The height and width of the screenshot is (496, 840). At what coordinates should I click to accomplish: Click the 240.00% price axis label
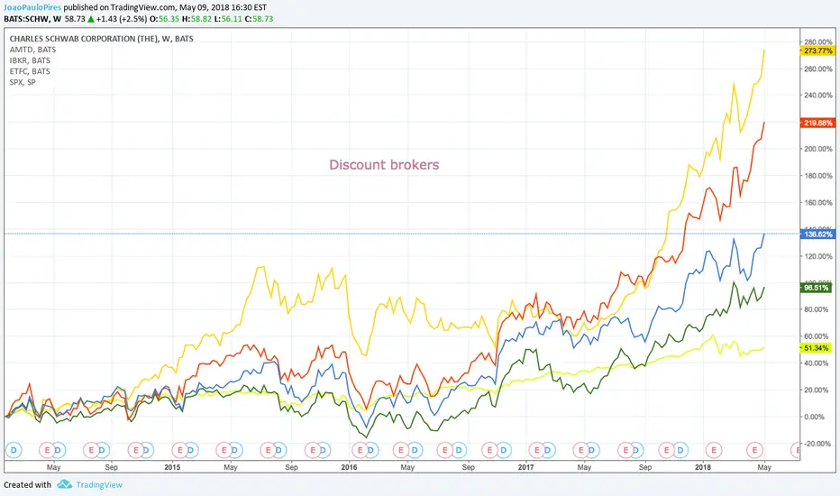[x=818, y=96]
